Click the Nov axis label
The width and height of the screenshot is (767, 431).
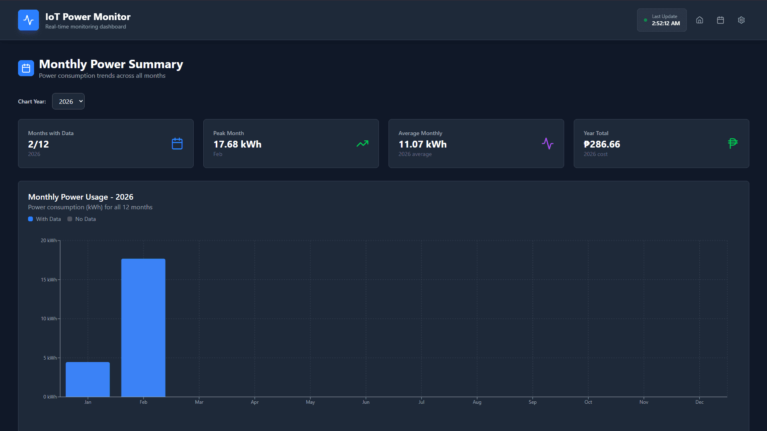click(x=644, y=402)
